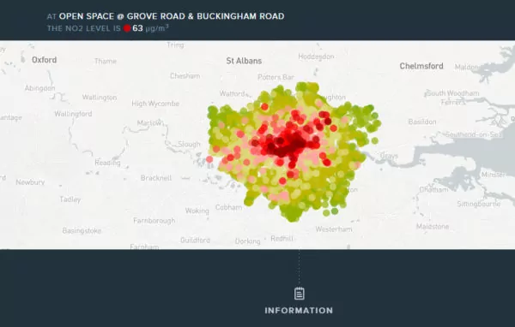Click the Watford map label
The image size is (515, 327).
[233, 93]
